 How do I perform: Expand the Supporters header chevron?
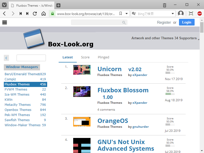click(199, 39)
